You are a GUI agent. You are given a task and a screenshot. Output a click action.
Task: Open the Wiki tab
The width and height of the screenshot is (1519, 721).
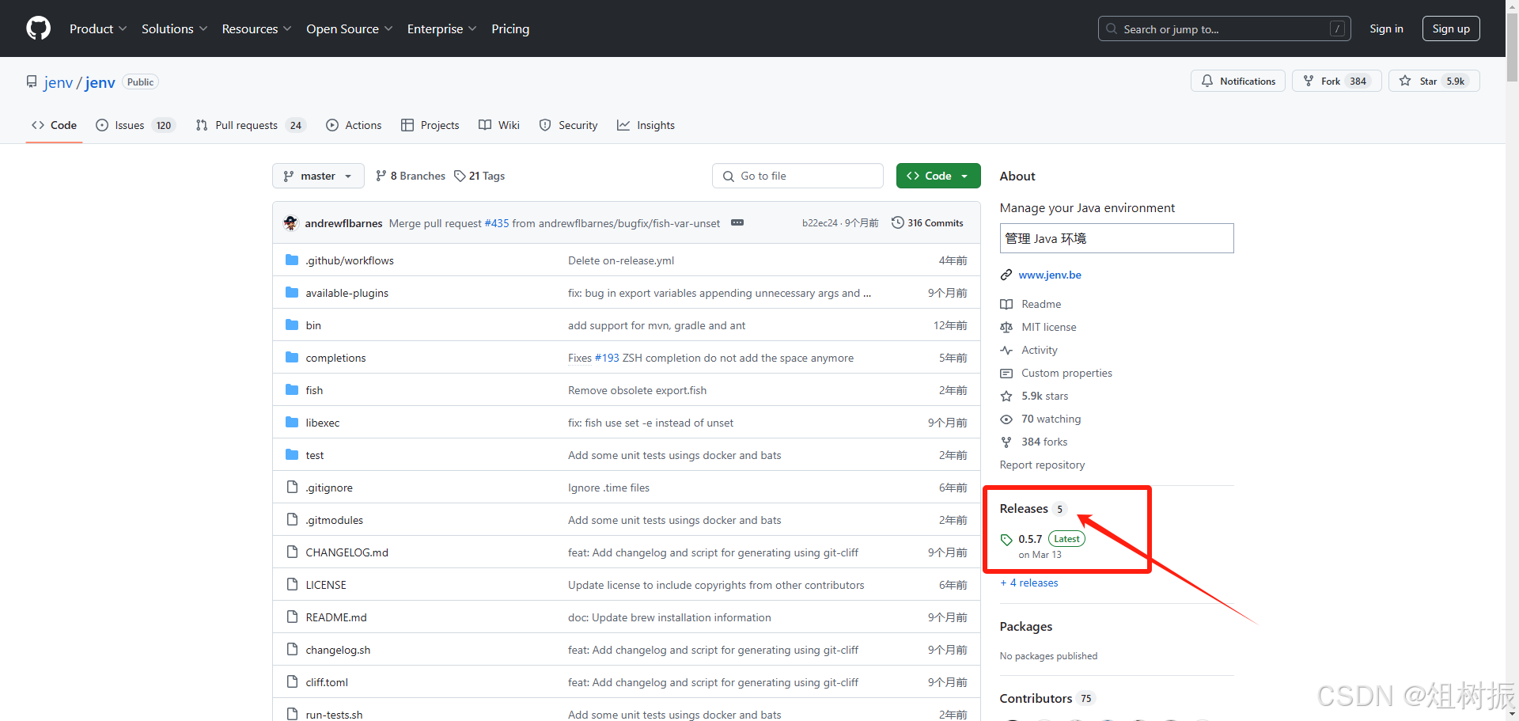click(499, 125)
